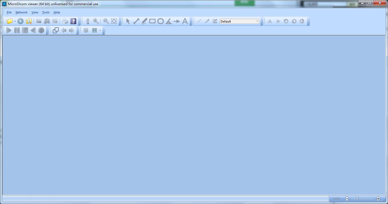Select the arrow pointer selection tool
The height and width of the screenshot is (204, 388).
click(x=128, y=21)
